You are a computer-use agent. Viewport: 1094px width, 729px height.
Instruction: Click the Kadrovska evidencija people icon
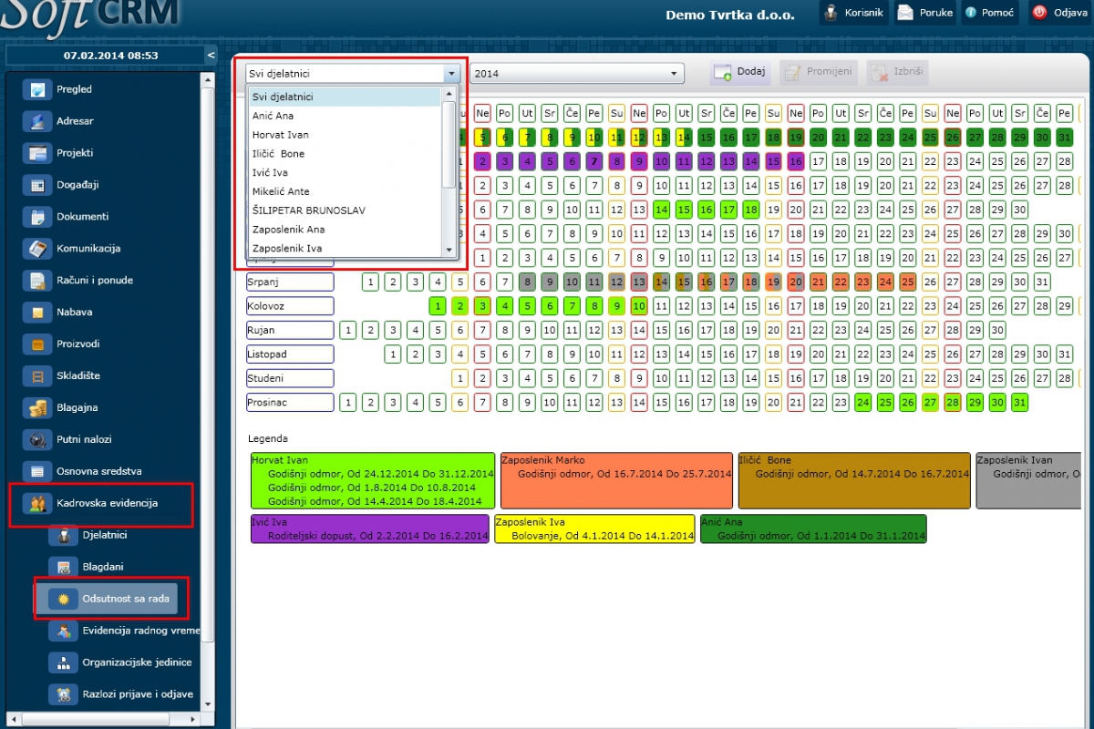[x=37, y=503]
